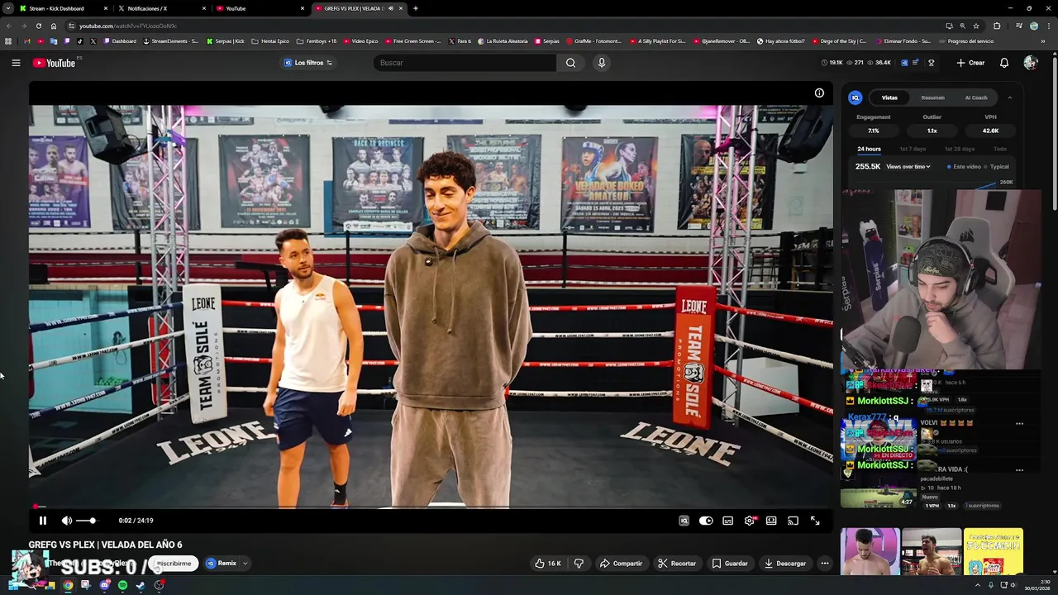The width and height of the screenshot is (1058, 595).
Task: Click the address bar URL
Action: coord(128,26)
